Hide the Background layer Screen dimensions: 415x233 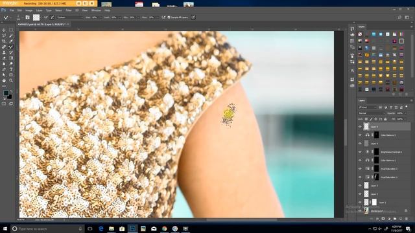click(x=360, y=211)
